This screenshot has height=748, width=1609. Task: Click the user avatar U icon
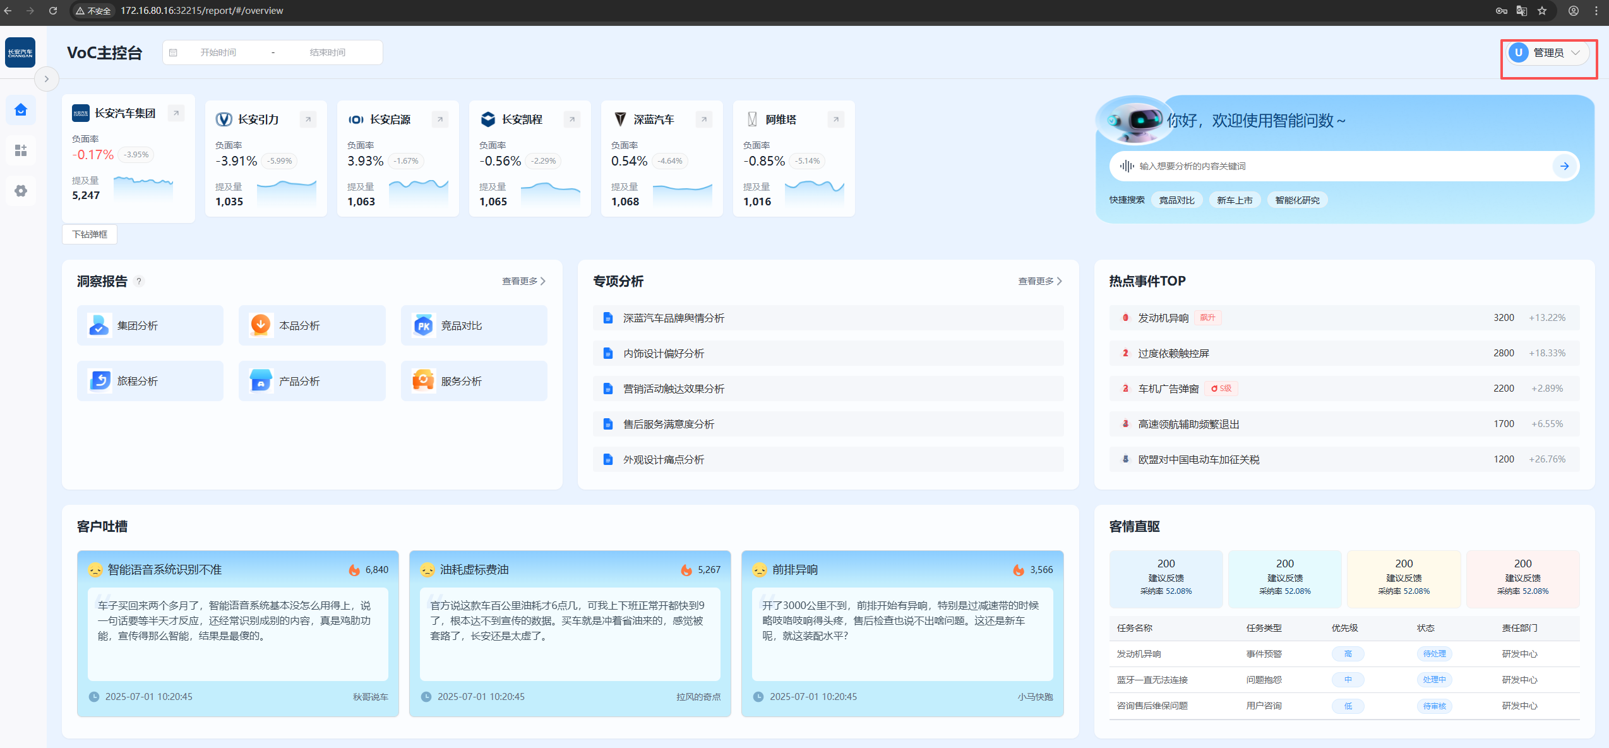click(x=1519, y=52)
